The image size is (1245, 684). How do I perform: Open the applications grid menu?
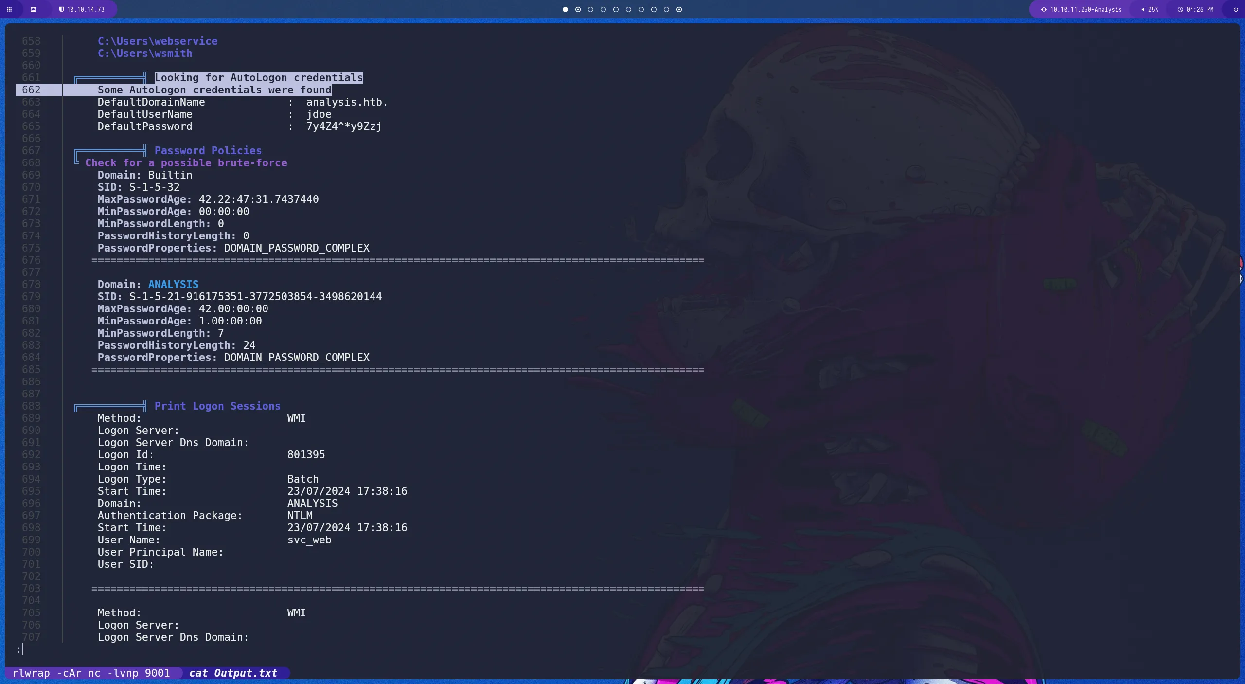coord(10,10)
